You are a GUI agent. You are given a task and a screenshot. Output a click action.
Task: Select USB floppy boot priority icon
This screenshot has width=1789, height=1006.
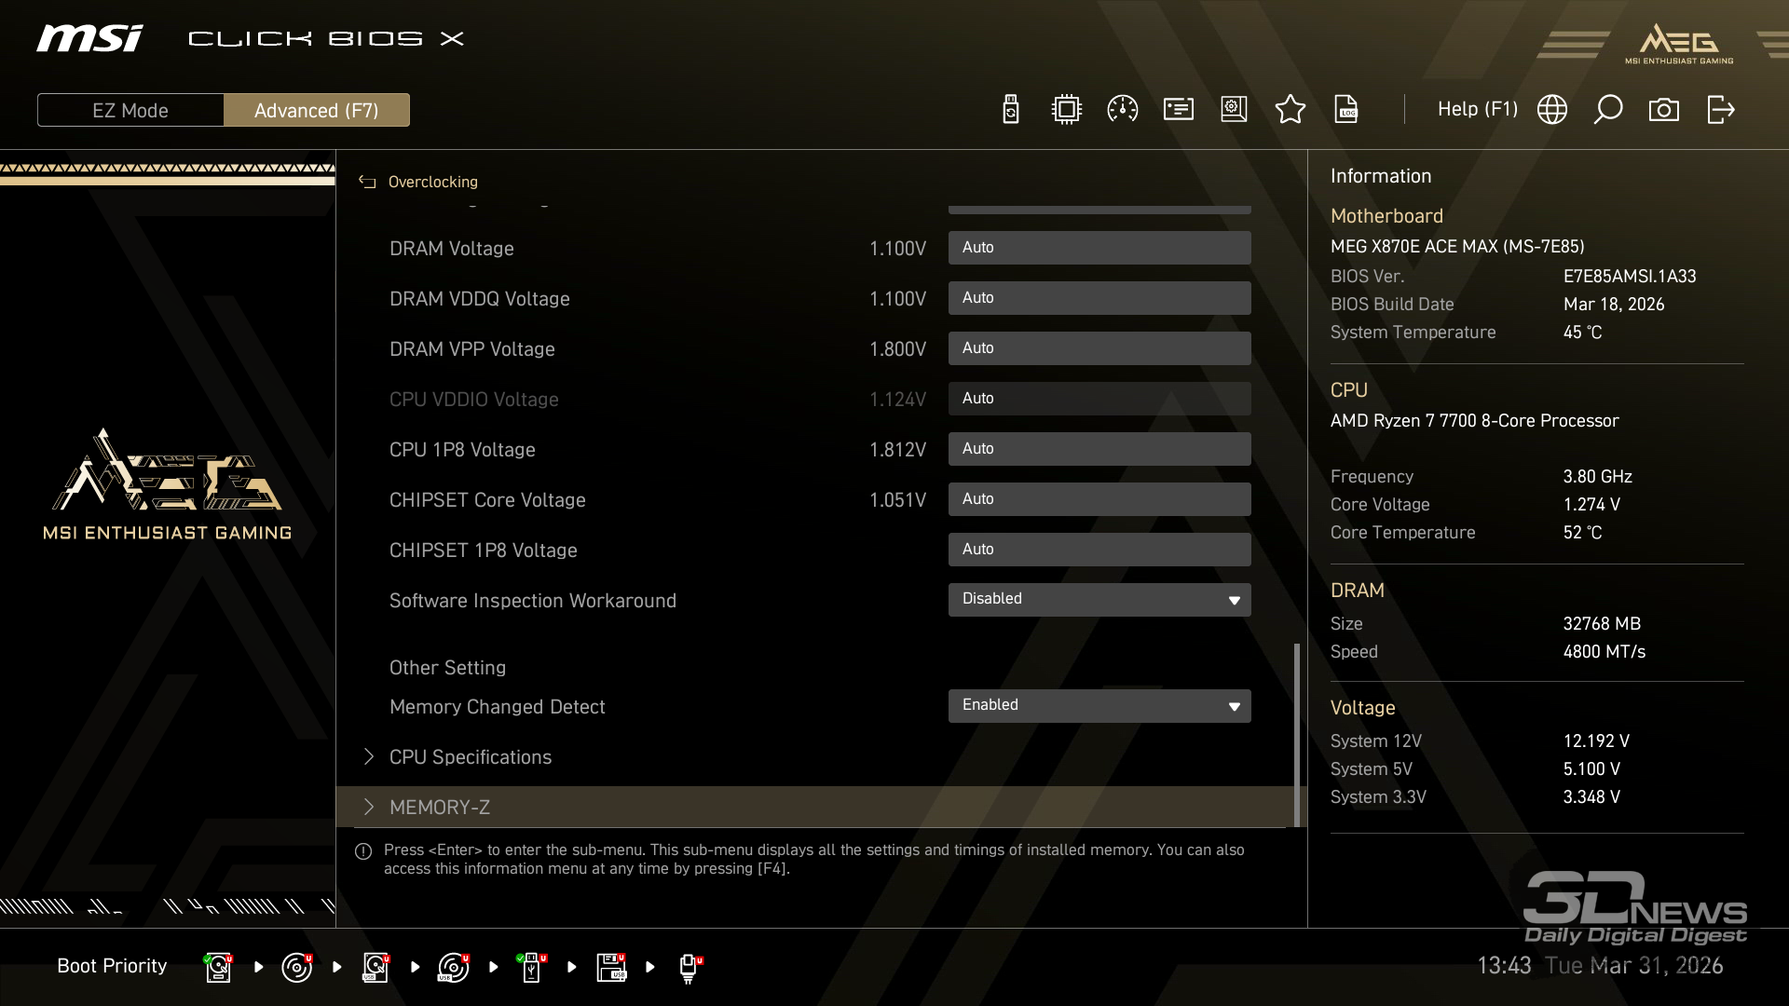(611, 967)
